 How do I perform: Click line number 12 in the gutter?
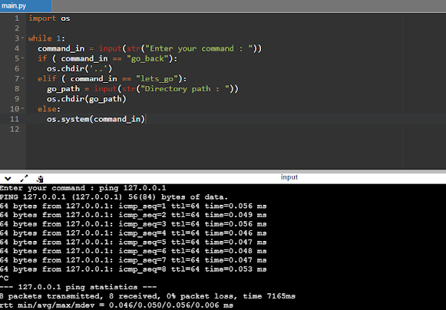(x=15, y=129)
